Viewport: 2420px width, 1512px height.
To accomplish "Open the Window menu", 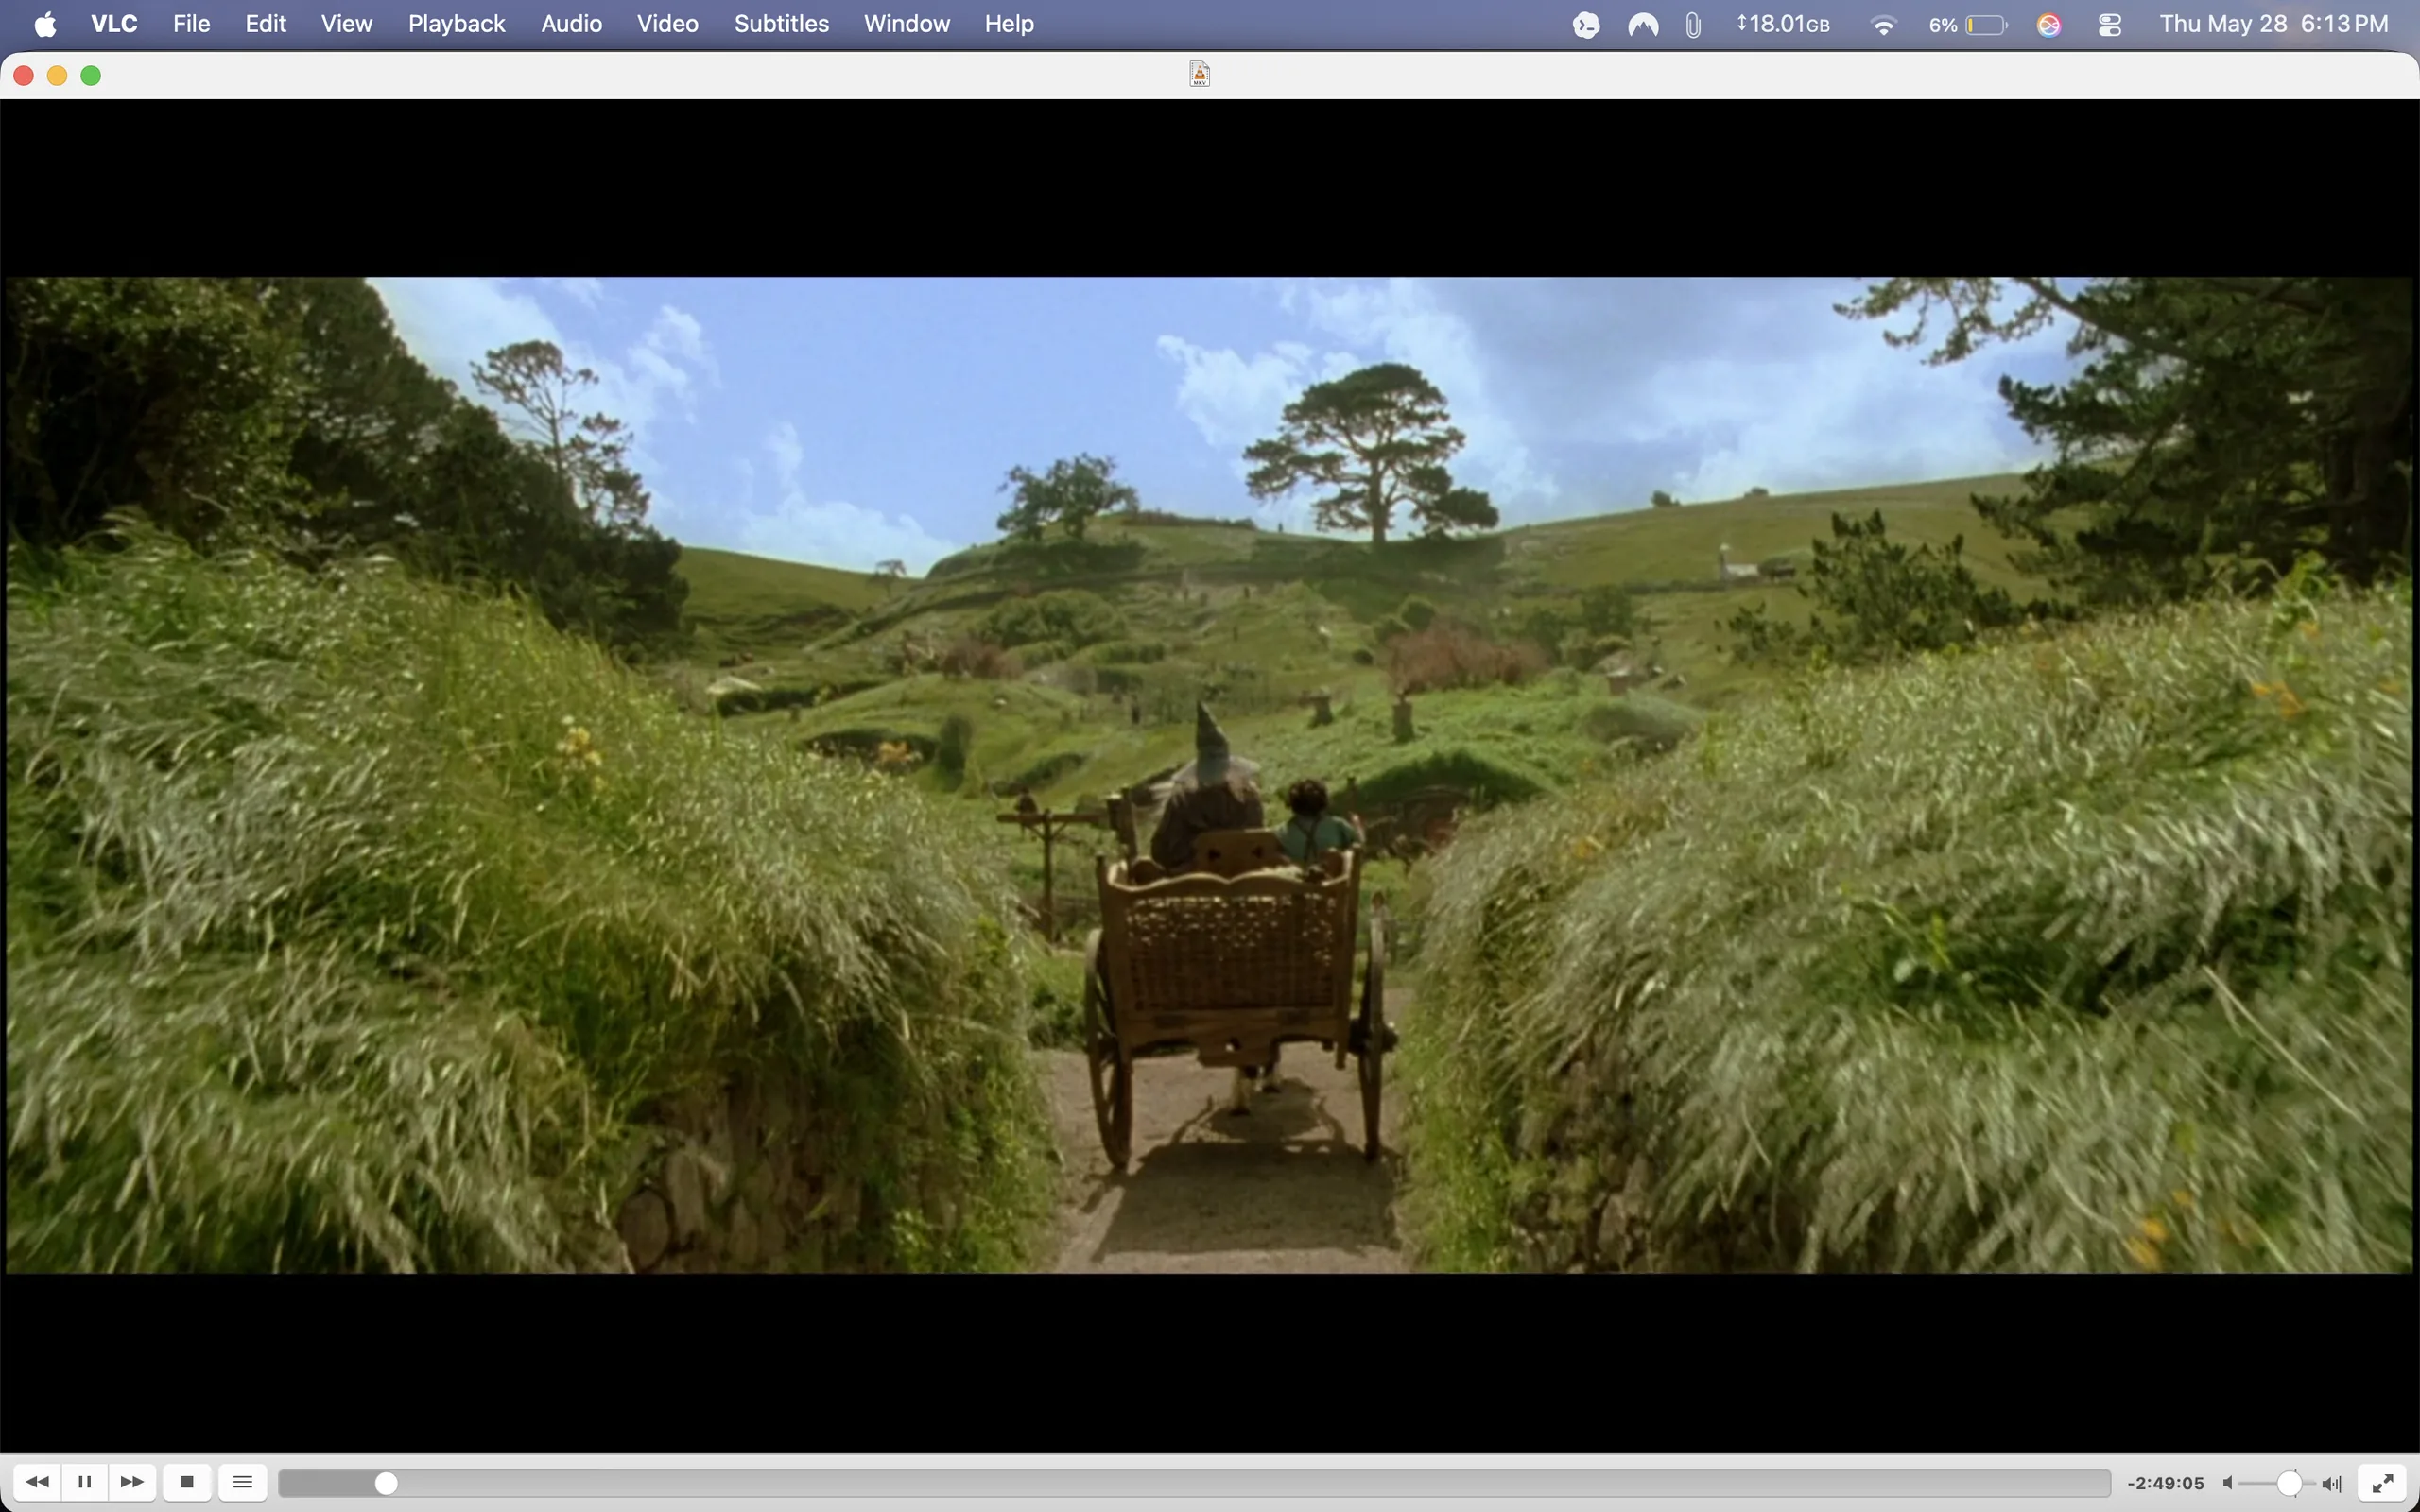I will [907, 24].
